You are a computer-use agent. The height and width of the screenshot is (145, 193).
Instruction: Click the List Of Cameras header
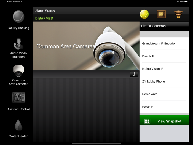153,26
